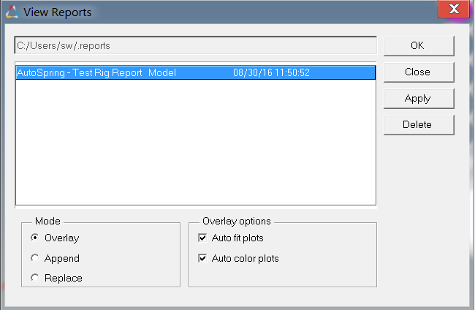This screenshot has height=310, width=475.
Task: Select the AutoSpring - Test Rig Report row
Action: (x=196, y=72)
